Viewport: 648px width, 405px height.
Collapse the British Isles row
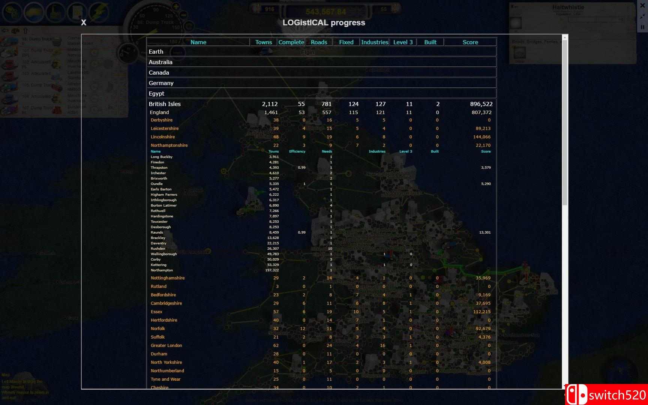(165, 104)
